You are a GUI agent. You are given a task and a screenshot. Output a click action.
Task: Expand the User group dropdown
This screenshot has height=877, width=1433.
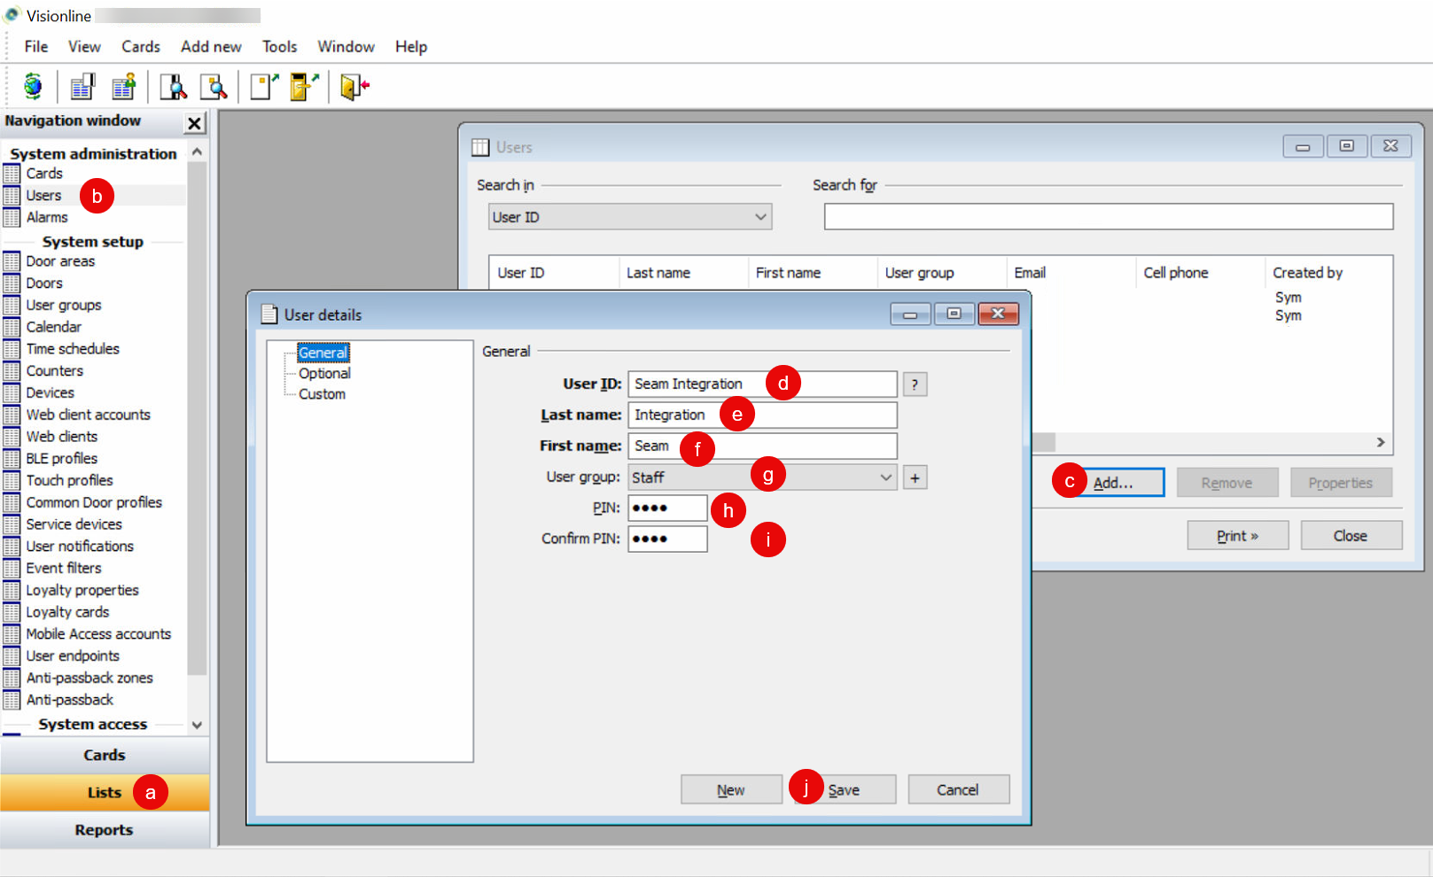(885, 477)
